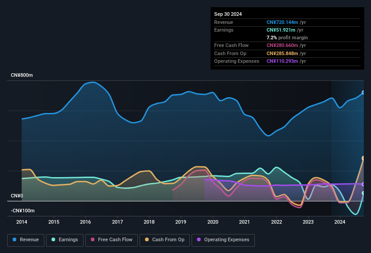
Task: Click the -CN¥100m y-axis label
Action: 23,211
